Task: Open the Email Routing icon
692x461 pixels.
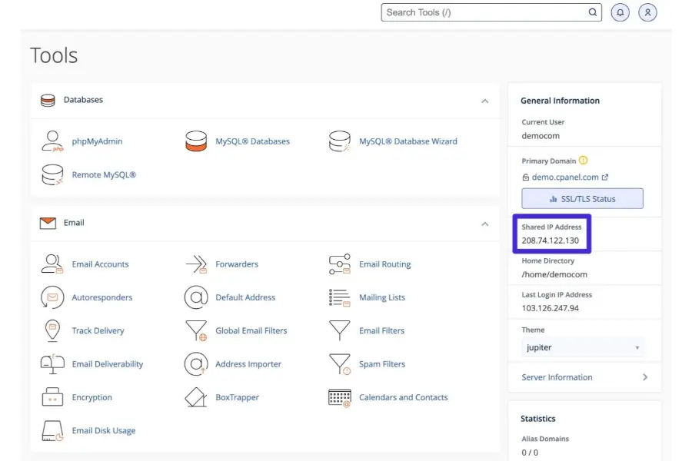Action: click(340, 264)
